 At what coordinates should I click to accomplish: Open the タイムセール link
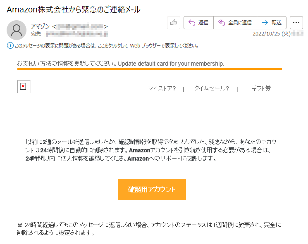(212, 88)
